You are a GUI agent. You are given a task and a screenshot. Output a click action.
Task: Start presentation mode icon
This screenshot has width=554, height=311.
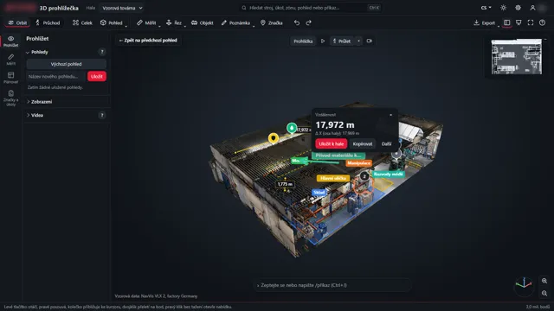tap(519, 23)
